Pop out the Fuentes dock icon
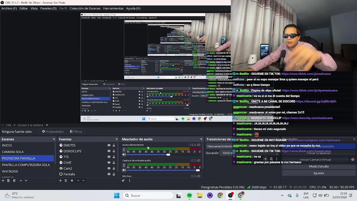Image resolution: width=357 pixels, height=201 pixels. (117, 139)
